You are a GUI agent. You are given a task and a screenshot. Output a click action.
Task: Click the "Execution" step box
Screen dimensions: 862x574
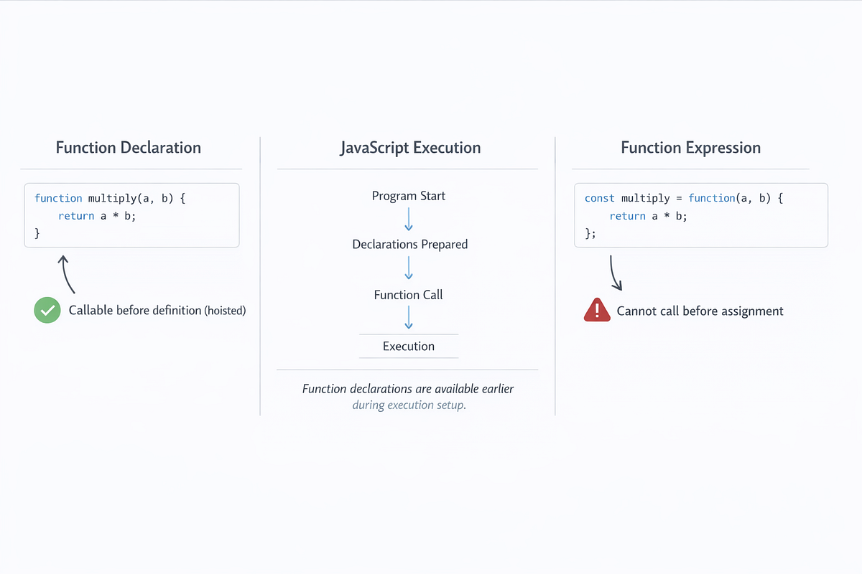[409, 346]
